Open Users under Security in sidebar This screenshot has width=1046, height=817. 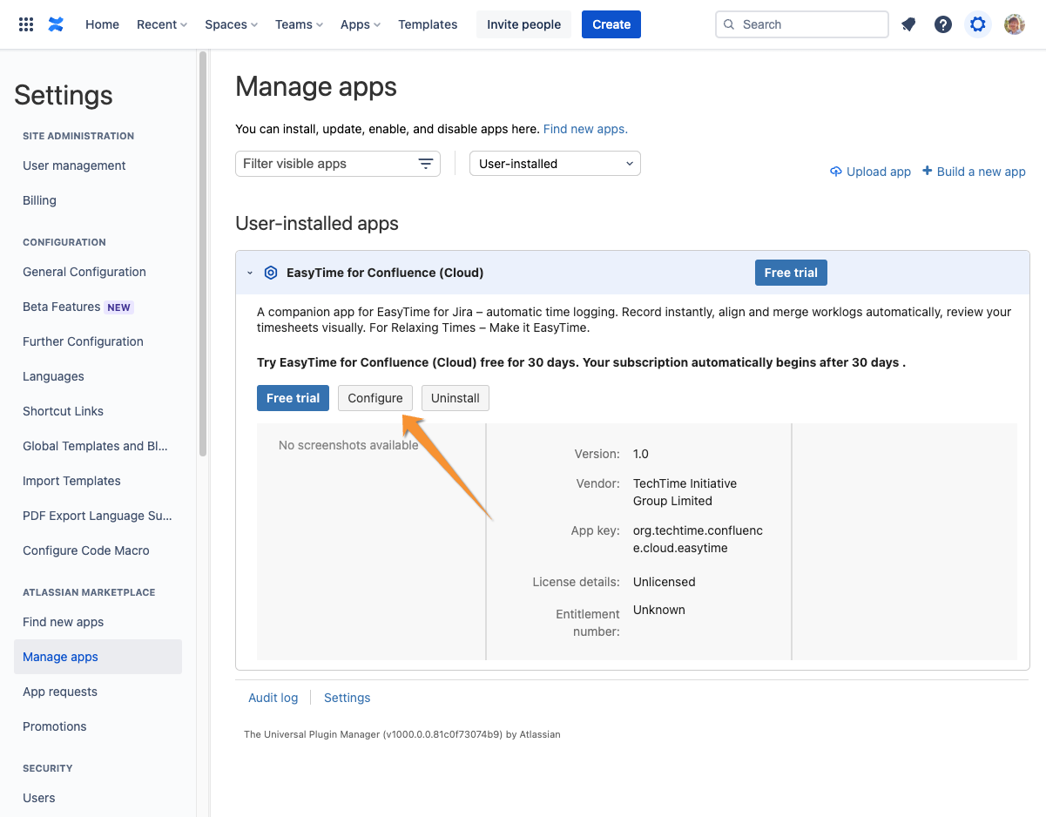coord(39,798)
